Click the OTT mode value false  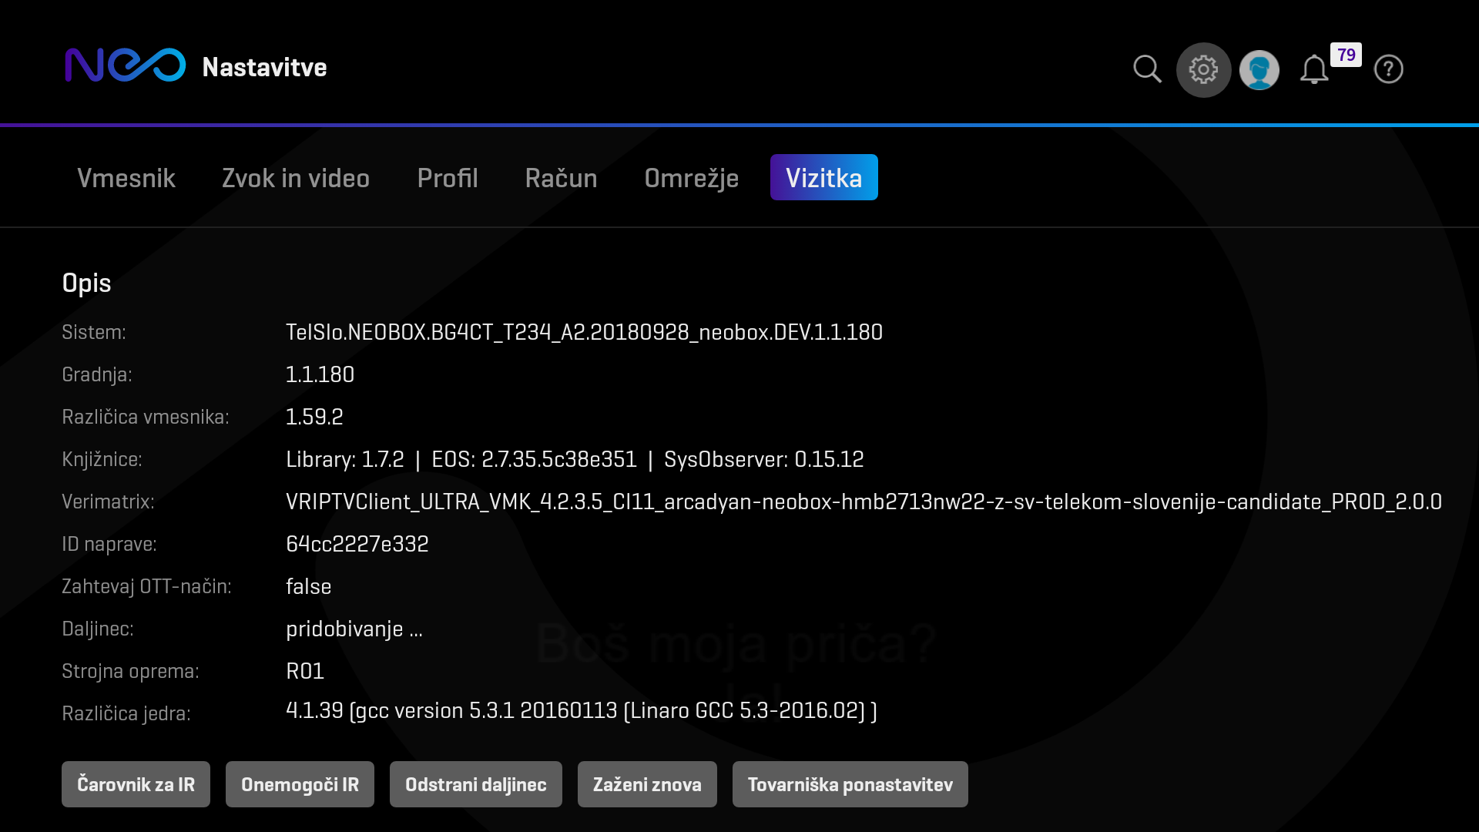point(308,586)
